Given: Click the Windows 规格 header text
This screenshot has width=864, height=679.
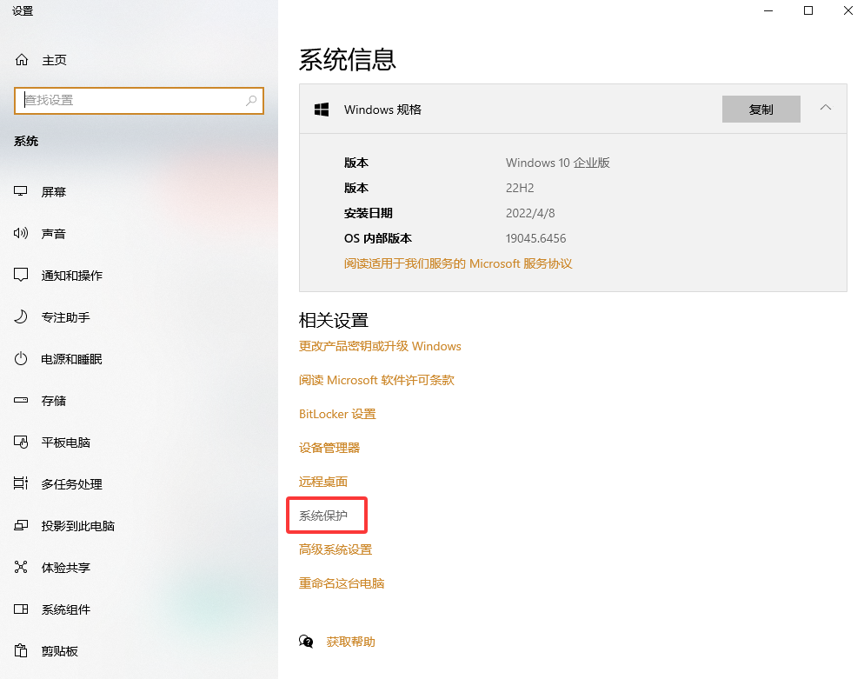Looking at the screenshot, I should 382,110.
